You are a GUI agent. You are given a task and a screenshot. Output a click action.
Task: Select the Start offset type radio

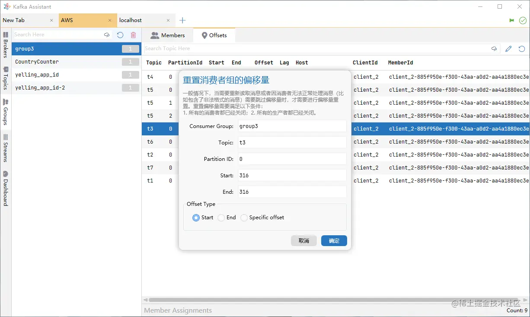click(x=196, y=218)
